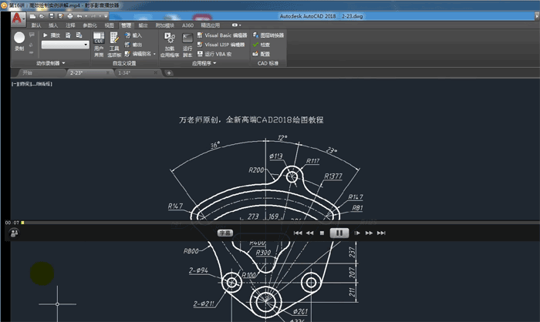Click the rightmost icon in the 播放 row
Screen dimensions: 540x322
[x=79, y=35]
